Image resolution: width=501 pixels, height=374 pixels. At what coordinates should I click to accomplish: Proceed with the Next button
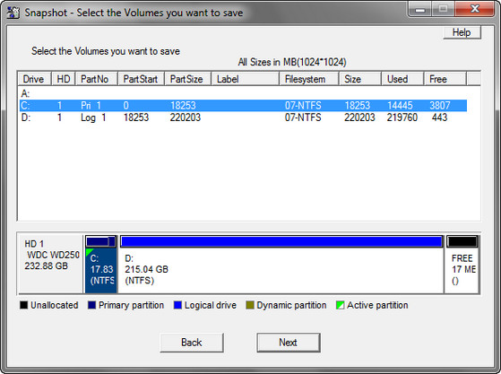pyautogui.click(x=289, y=343)
